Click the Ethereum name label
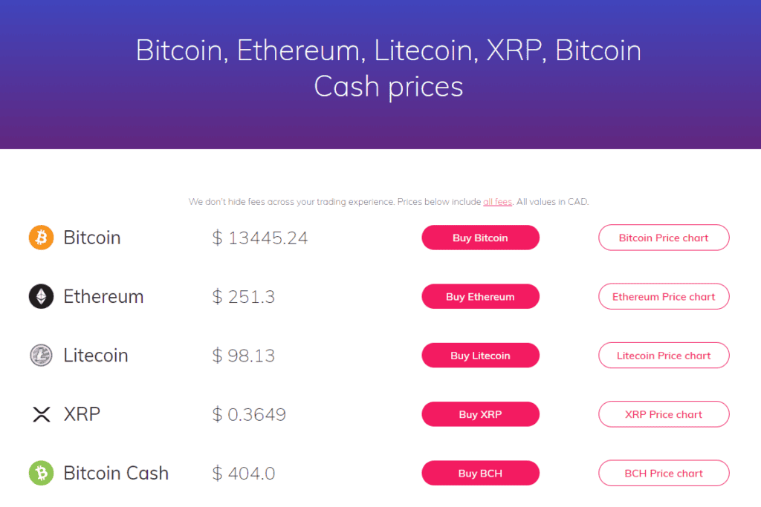This screenshot has width=761, height=507. pyautogui.click(x=103, y=296)
